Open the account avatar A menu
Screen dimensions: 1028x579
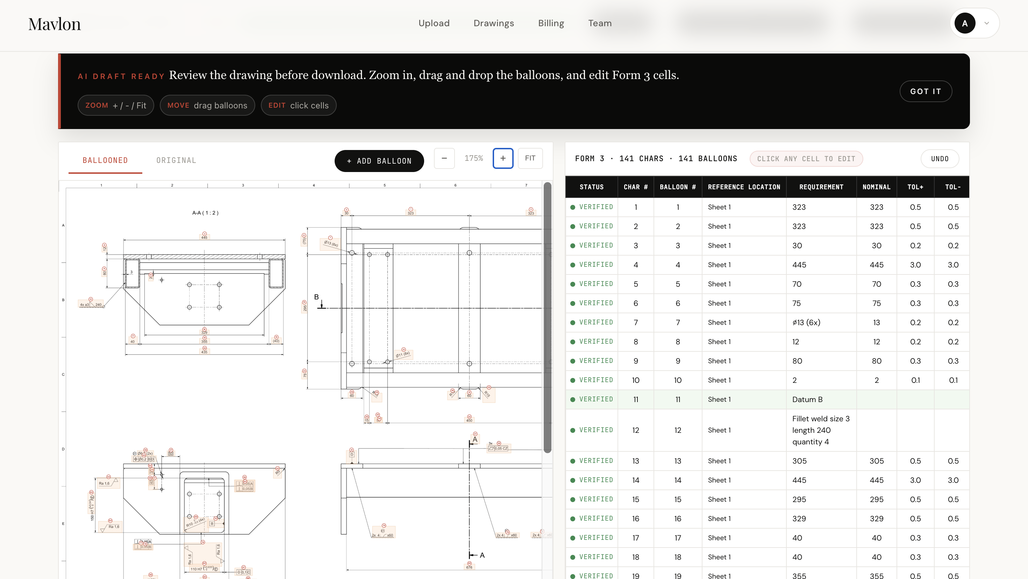click(x=965, y=23)
